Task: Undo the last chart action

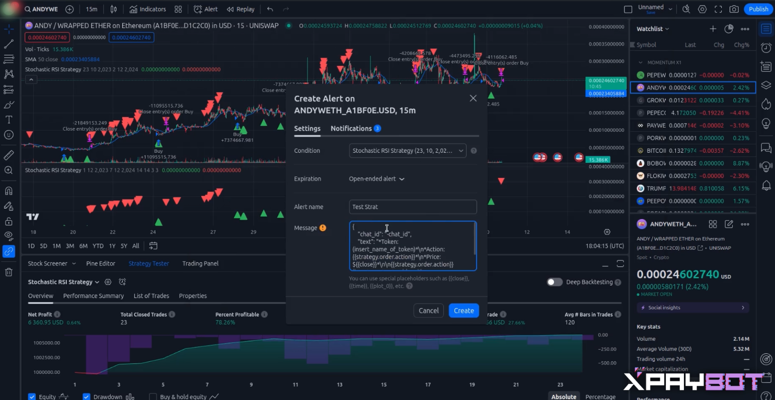Action: 270,9
